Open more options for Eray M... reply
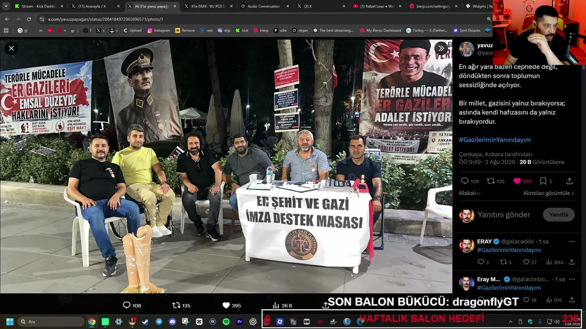586x329 pixels. coord(571,279)
